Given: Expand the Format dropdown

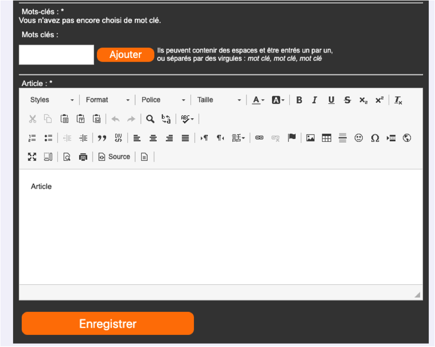Looking at the screenshot, I should point(108,100).
